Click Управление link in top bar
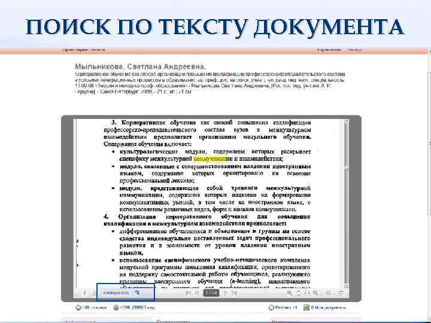Viewport: 431px width, 323px height. (x=329, y=50)
